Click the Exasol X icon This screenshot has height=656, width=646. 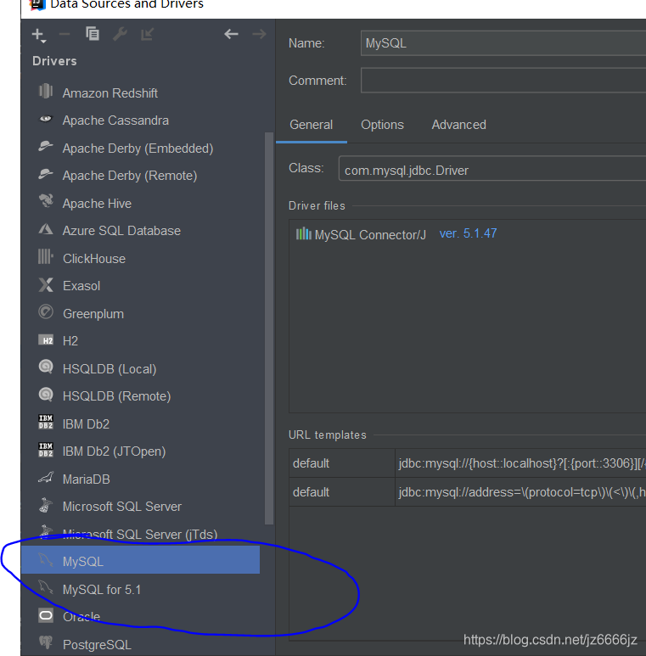(x=46, y=284)
